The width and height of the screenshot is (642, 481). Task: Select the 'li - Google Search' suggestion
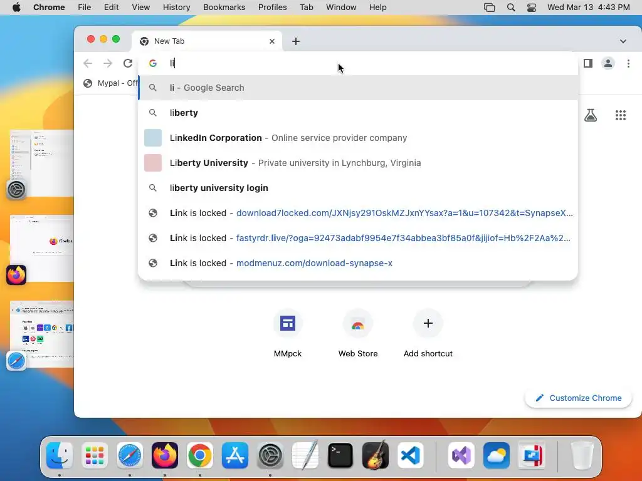click(358, 88)
